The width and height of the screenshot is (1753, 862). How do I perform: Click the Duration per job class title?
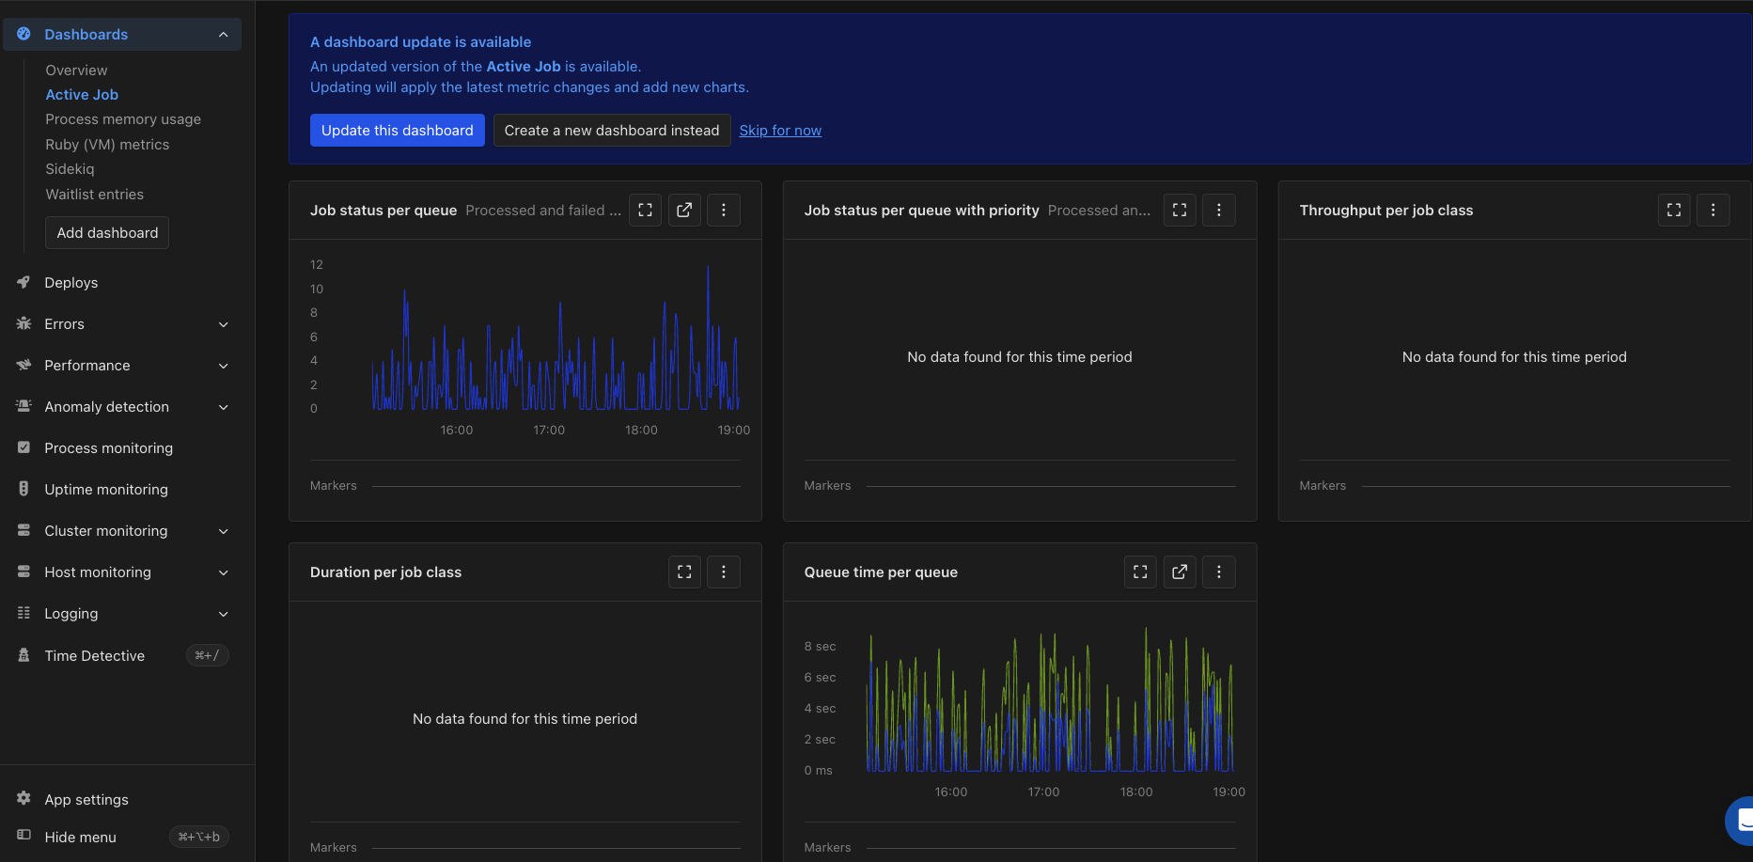(385, 572)
